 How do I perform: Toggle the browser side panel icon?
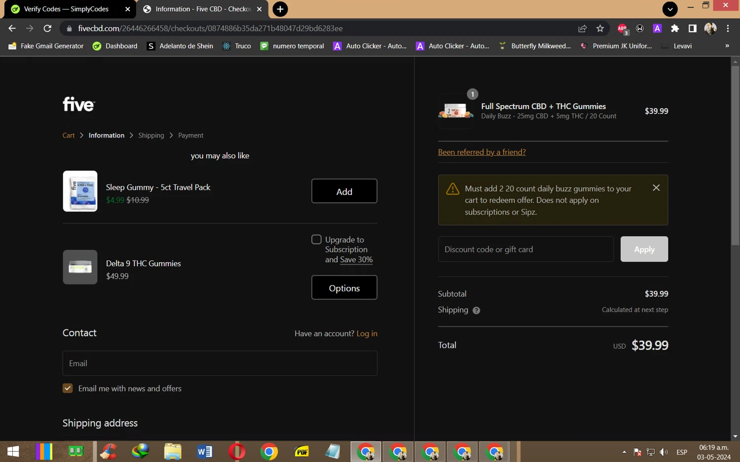693,29
